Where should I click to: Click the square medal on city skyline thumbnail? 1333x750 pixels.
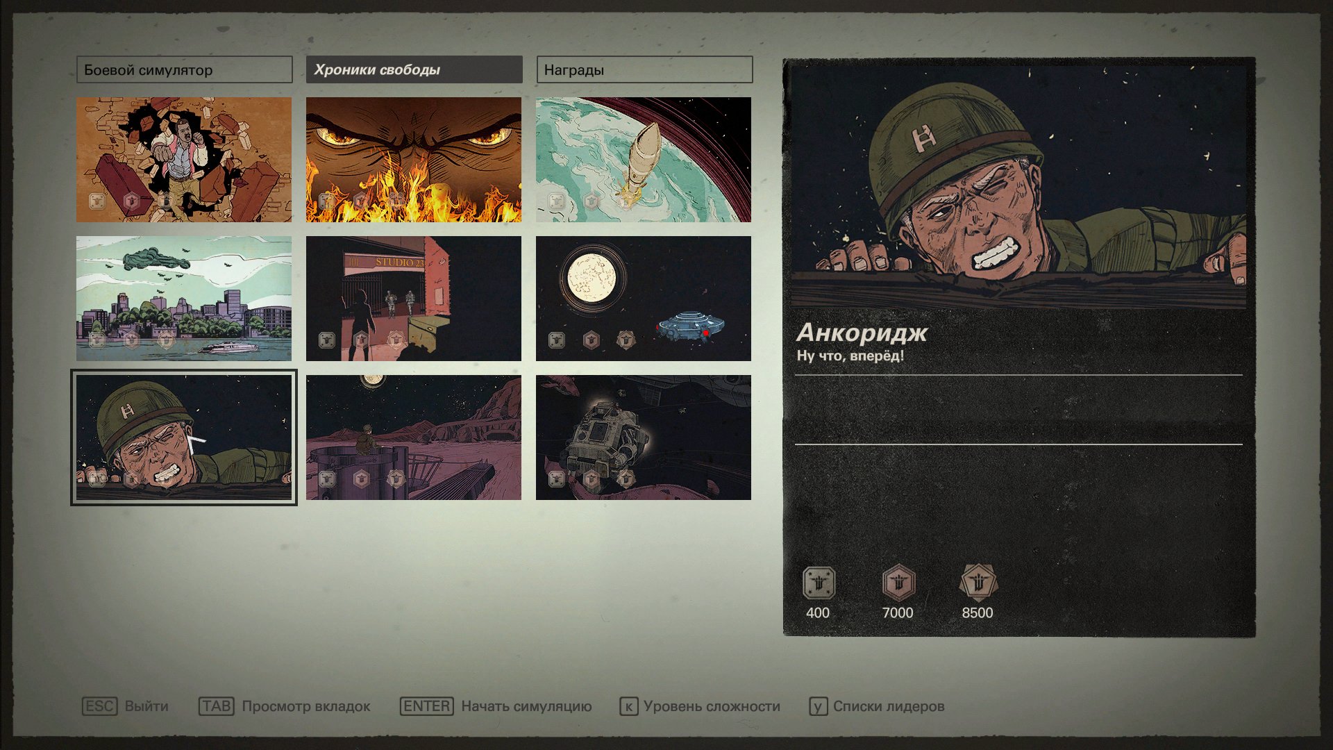tap(97, 340)
